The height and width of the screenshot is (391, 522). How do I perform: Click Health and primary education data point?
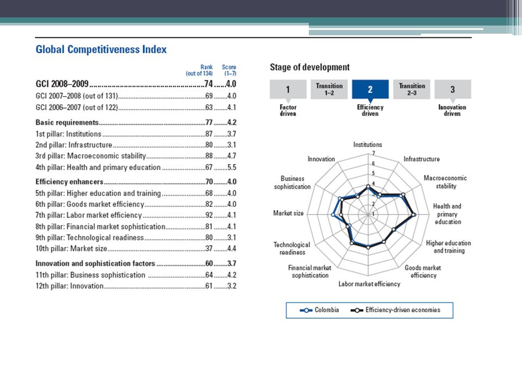point(414,215)
